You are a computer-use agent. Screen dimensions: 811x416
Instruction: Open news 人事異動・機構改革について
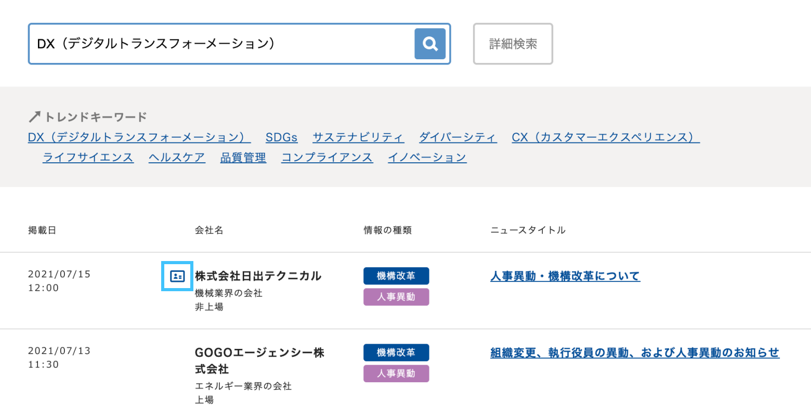click(565, 276)
